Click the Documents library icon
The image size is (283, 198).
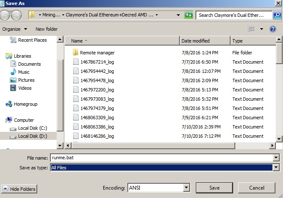click(13, 64)
